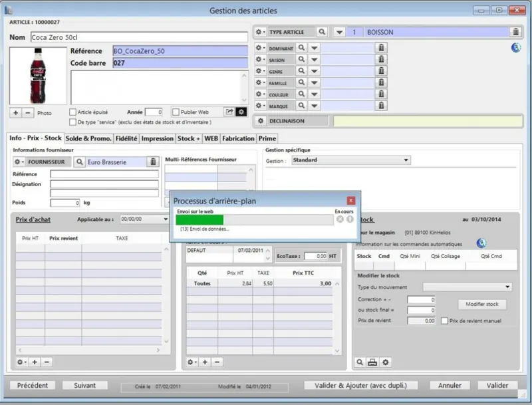Open the gear menu for GENRE
Viewport: 532px width, 405px height.
[260, 71]
